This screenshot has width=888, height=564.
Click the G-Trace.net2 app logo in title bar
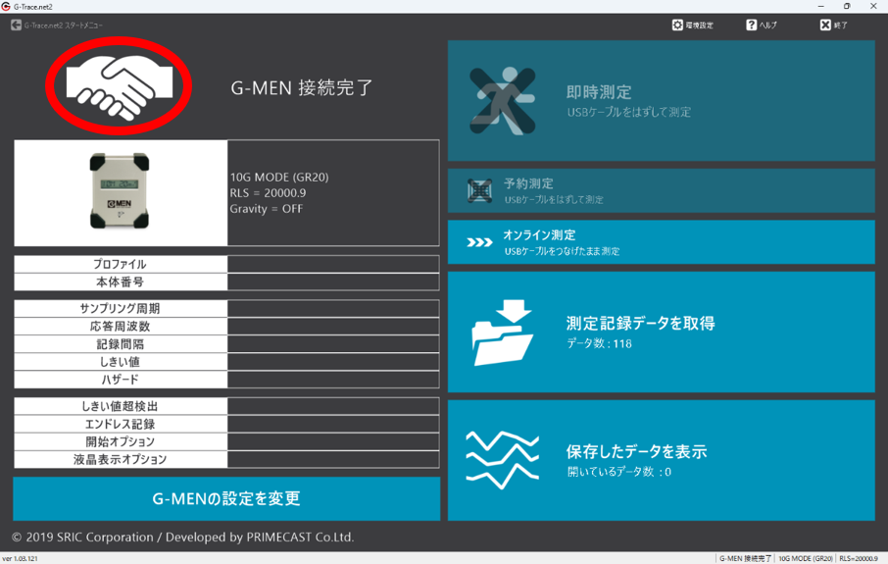6,6
